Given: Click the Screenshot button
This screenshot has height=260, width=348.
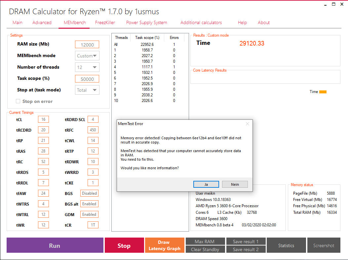Looking at the screenshot, I should pos(324,245).
